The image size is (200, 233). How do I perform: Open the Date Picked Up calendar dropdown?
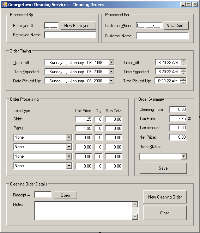[x=111, y=81]
